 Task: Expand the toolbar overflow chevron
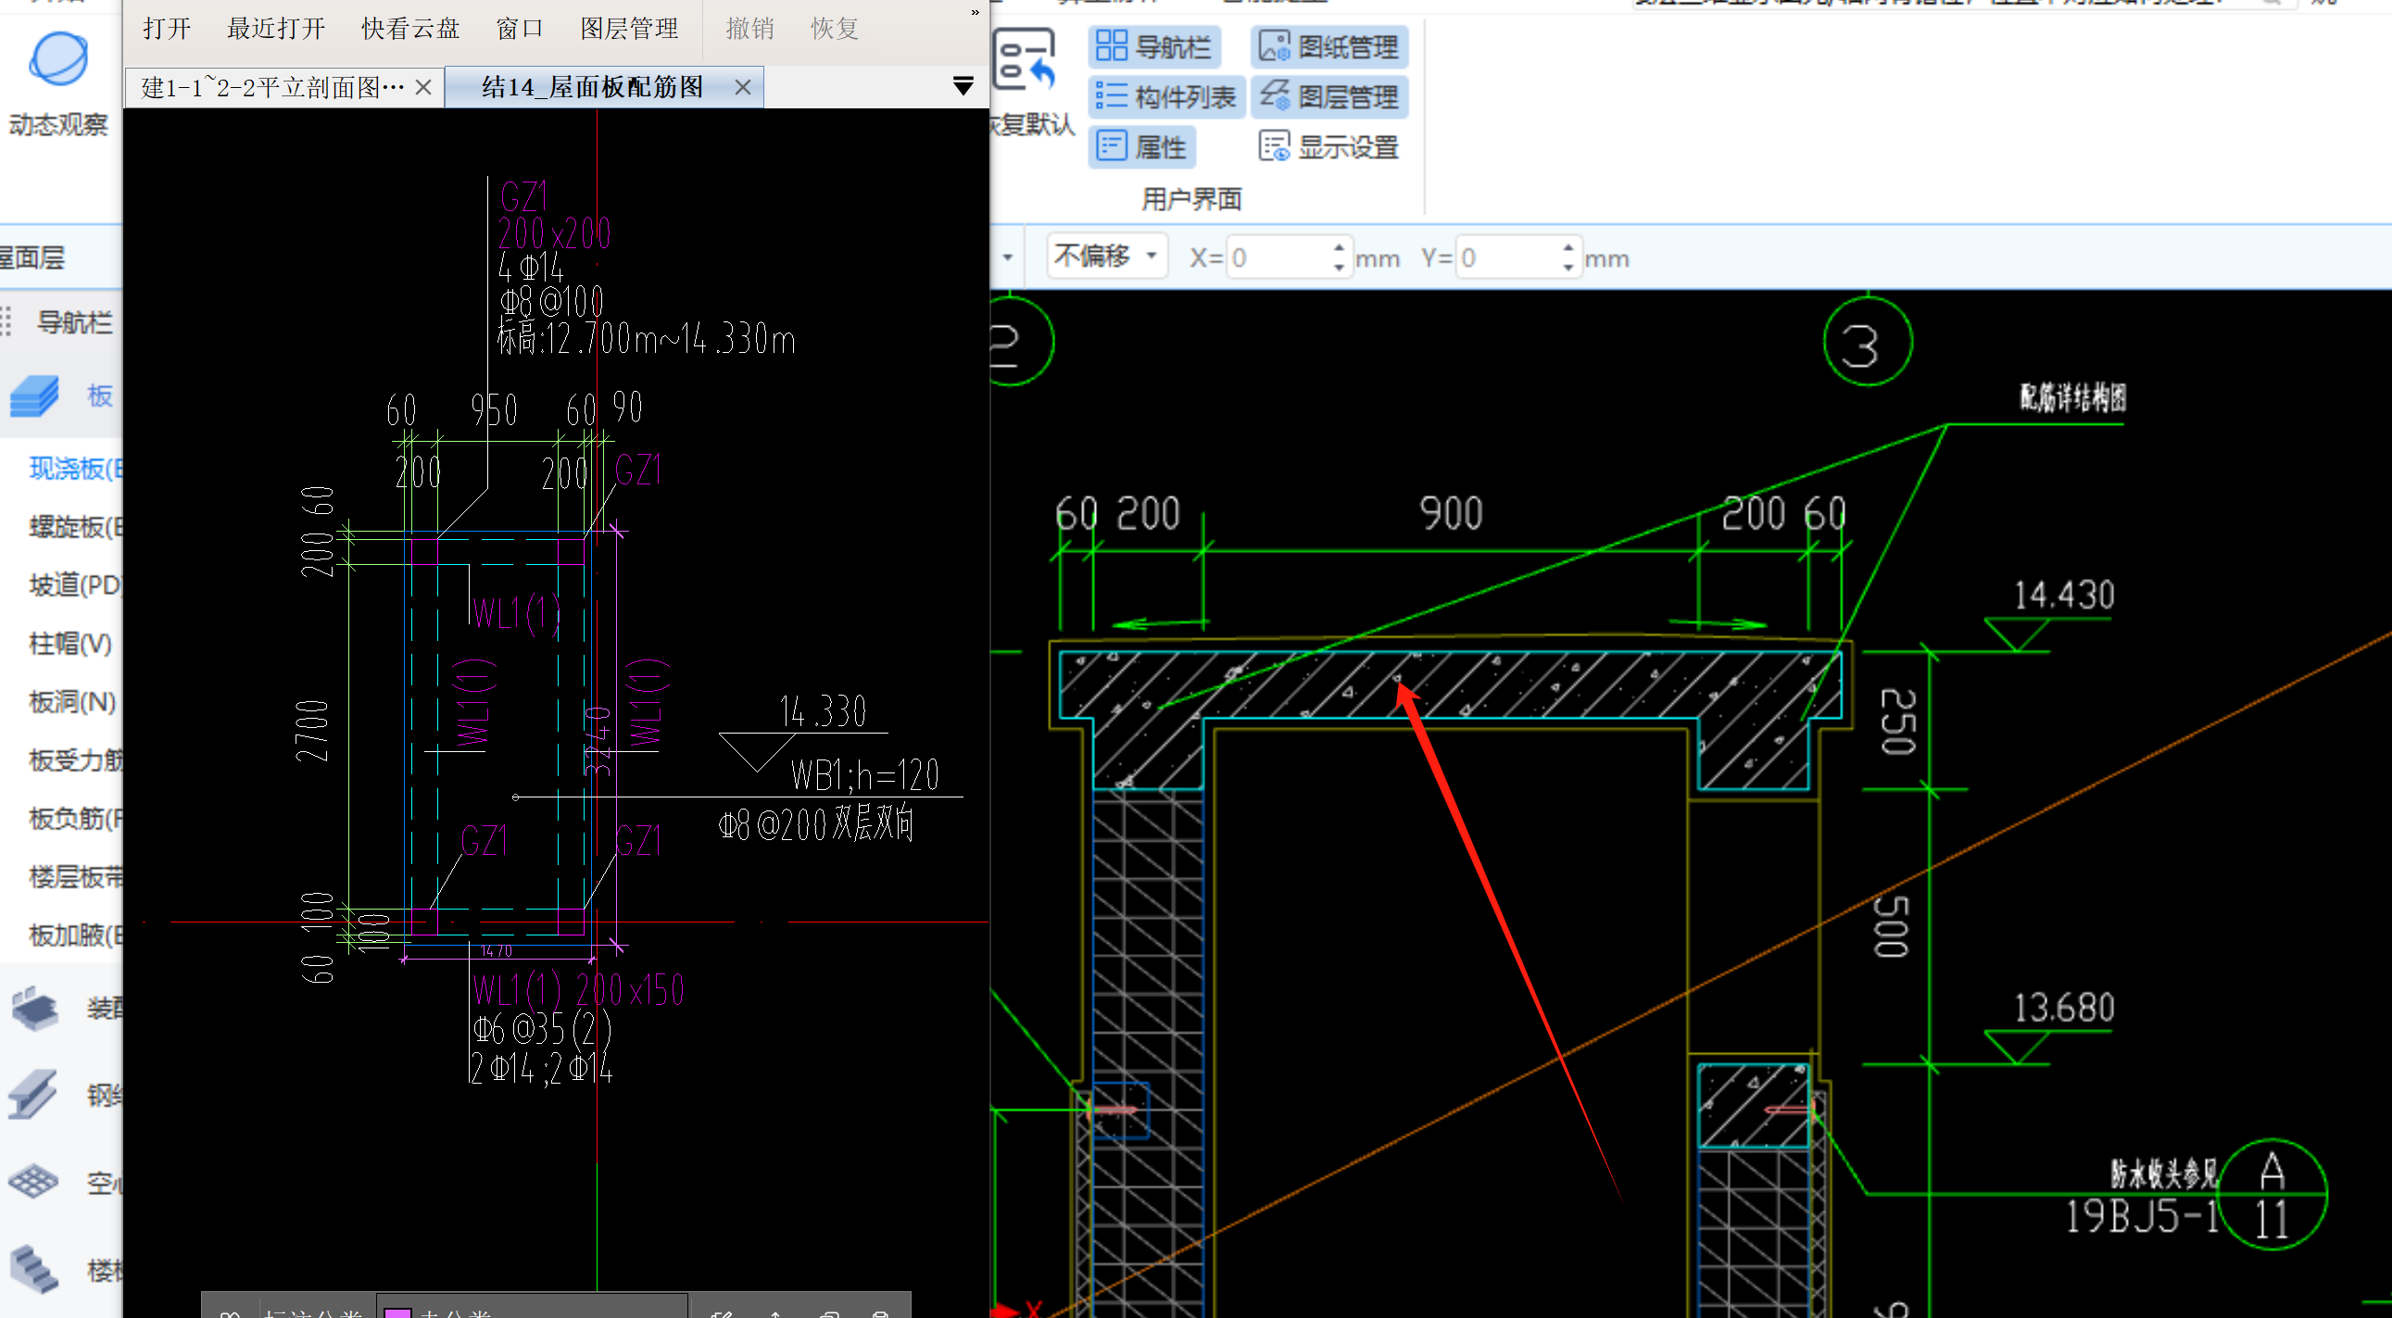pyautogui.click(x=975, y=12)
